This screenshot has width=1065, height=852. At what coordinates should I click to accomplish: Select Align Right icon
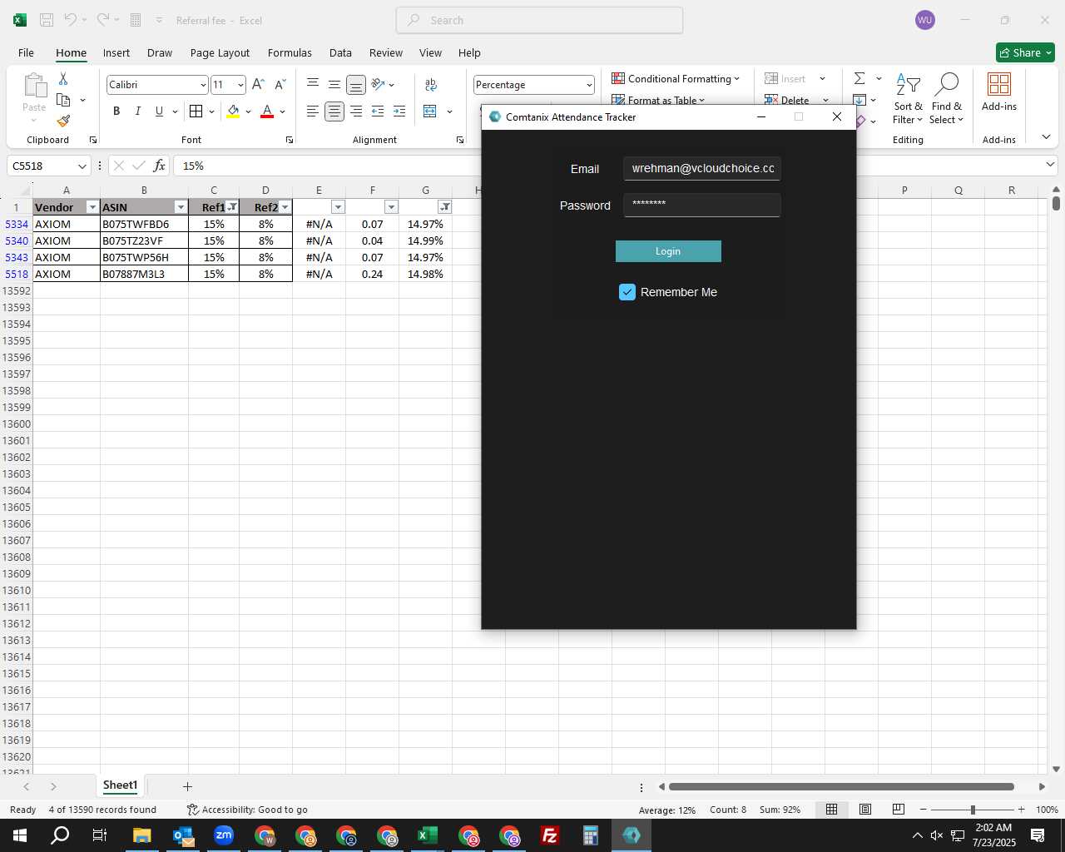pos(356,111)
